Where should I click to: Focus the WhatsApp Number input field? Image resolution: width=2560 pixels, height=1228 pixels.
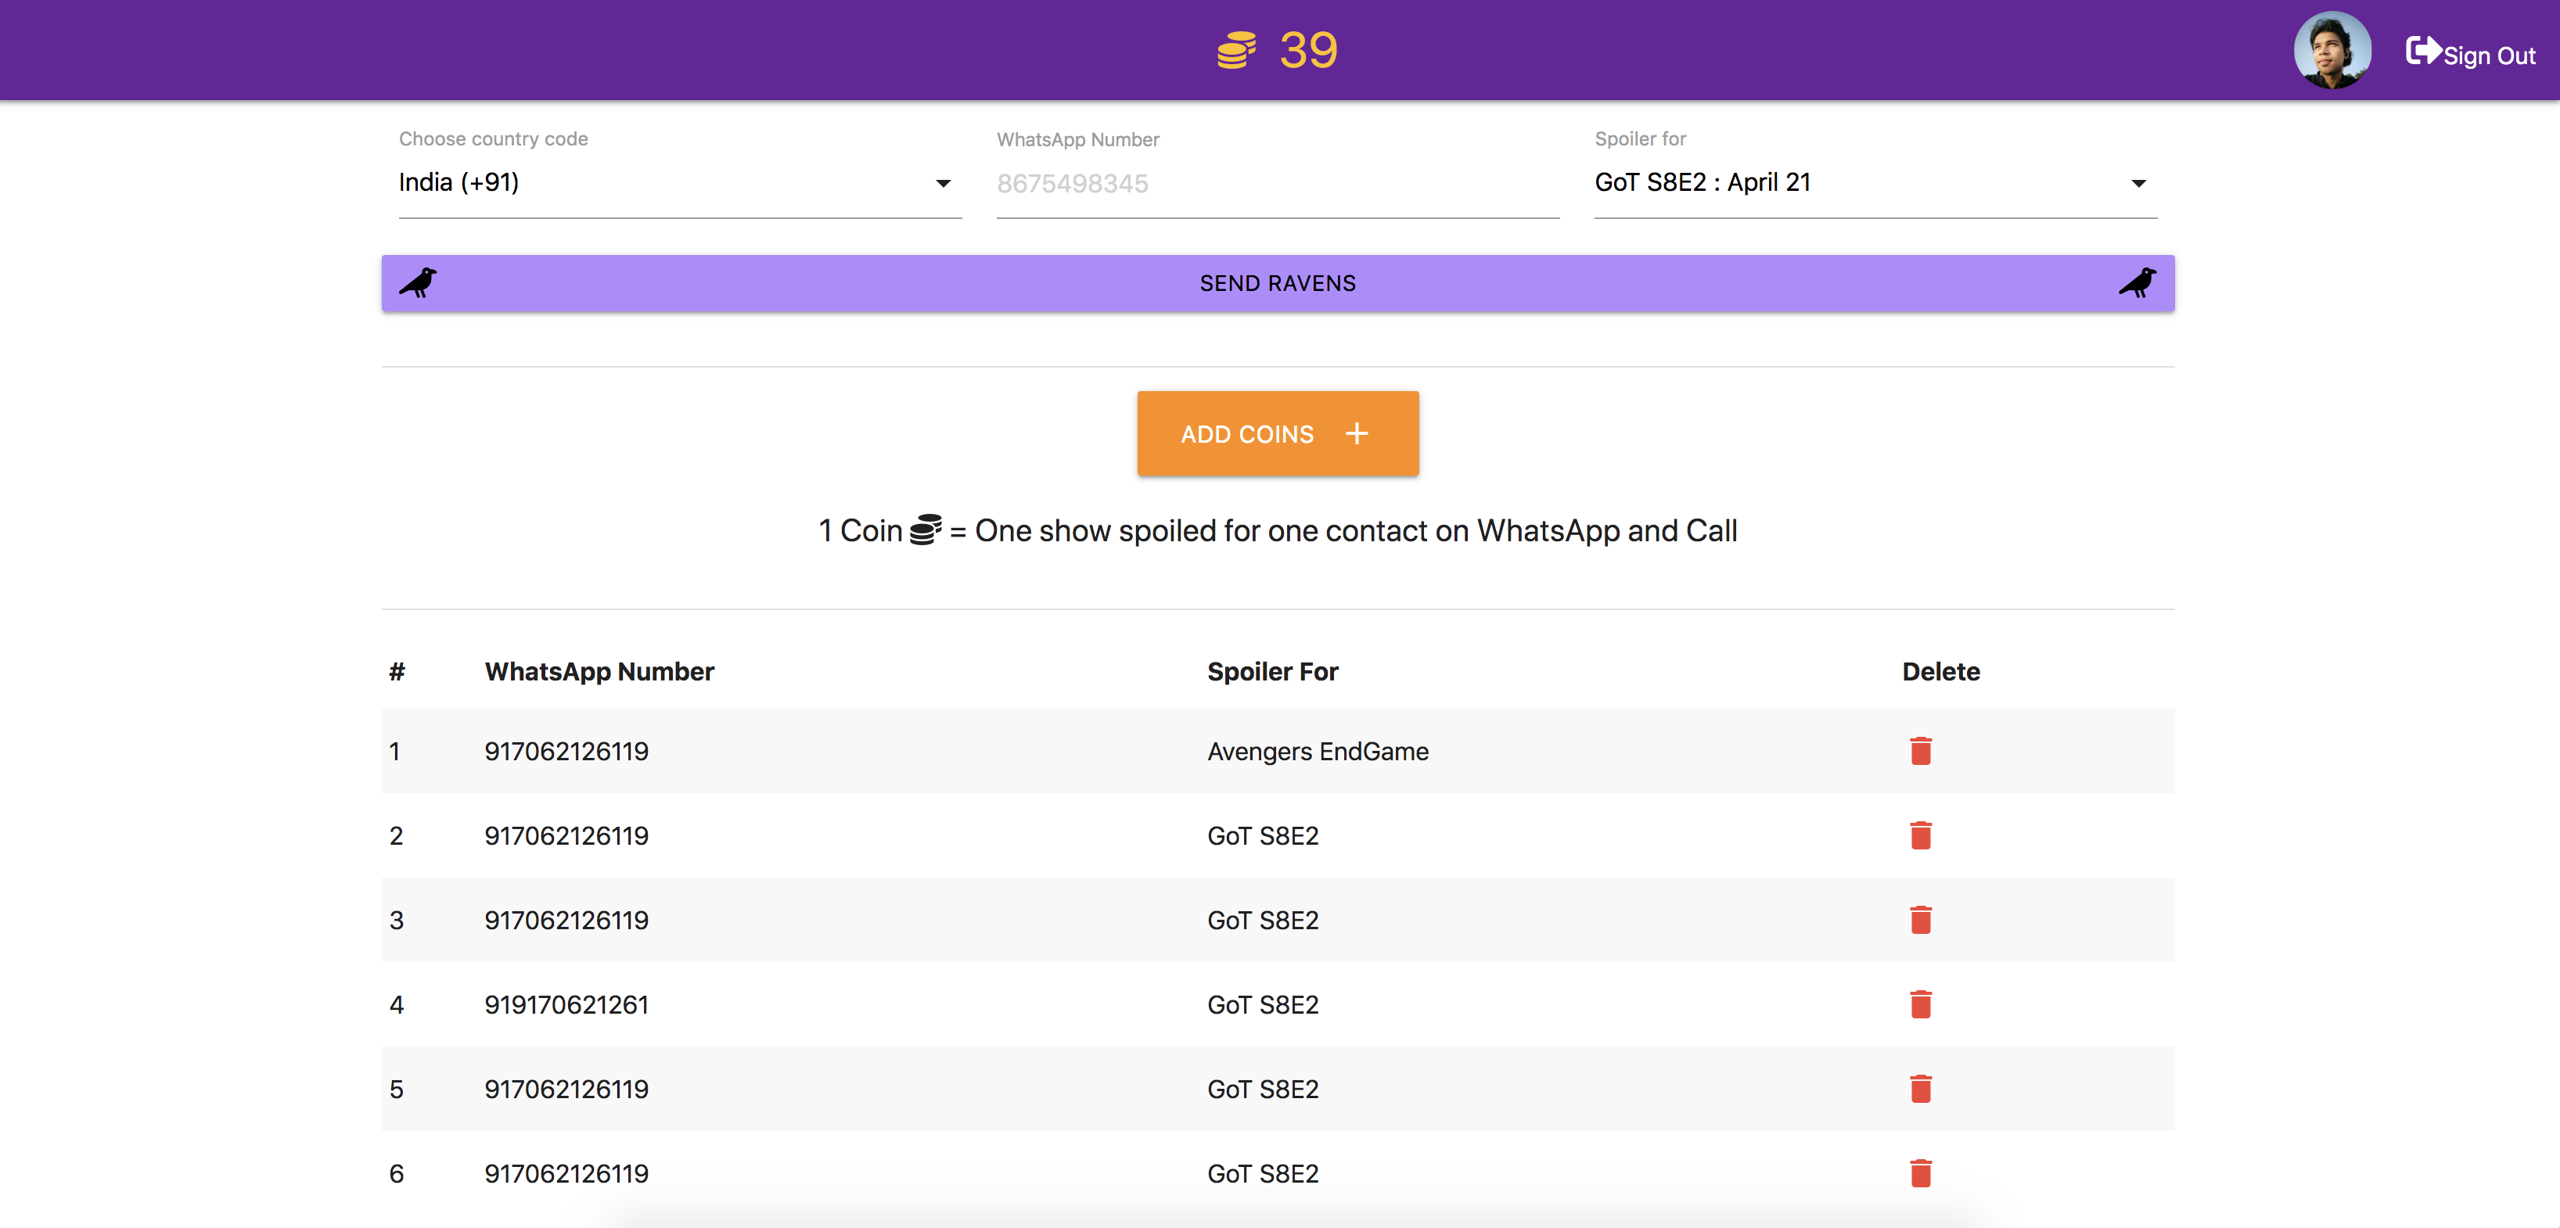pos(1277,184)
